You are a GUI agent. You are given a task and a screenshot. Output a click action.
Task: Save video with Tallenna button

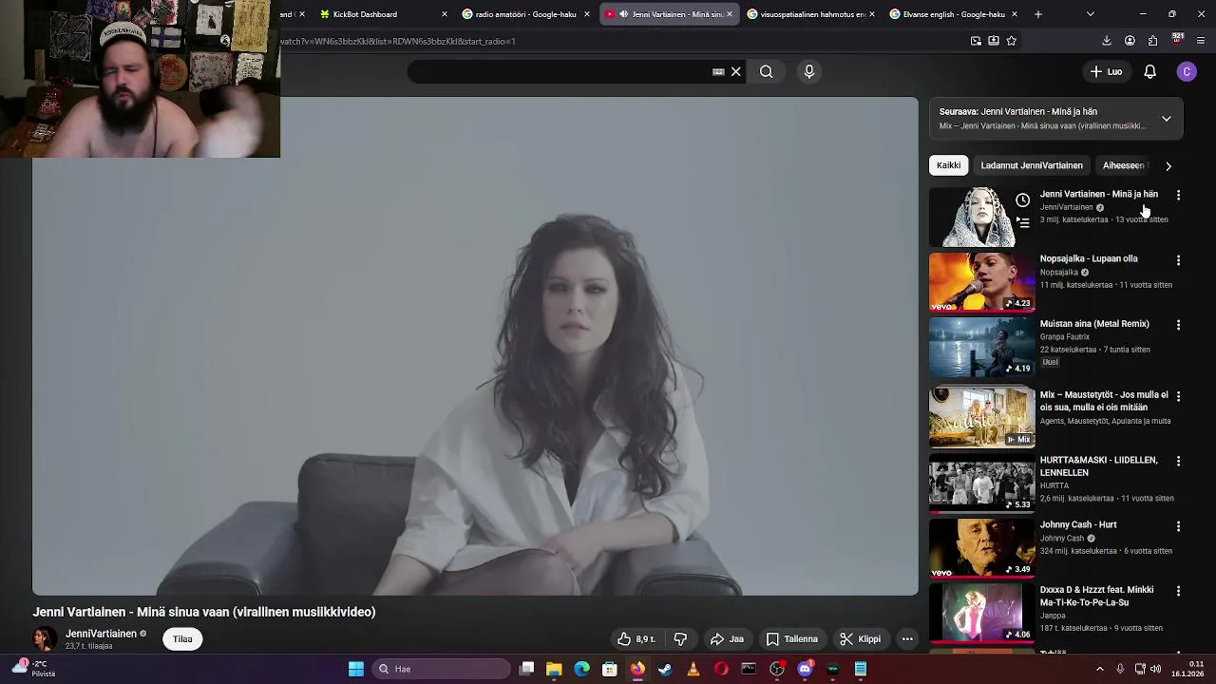click(x=792, y=639)
